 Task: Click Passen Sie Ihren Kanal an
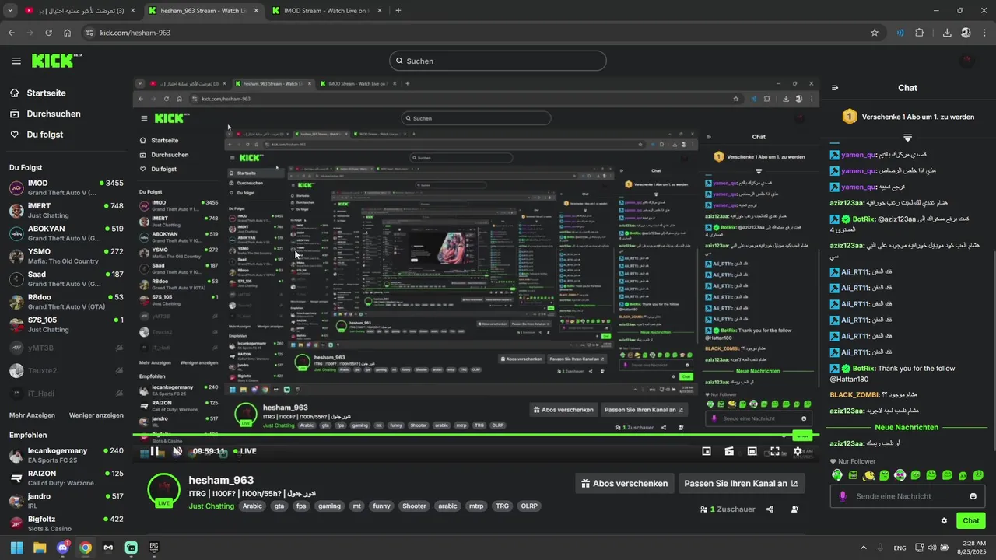click(741, 483)
